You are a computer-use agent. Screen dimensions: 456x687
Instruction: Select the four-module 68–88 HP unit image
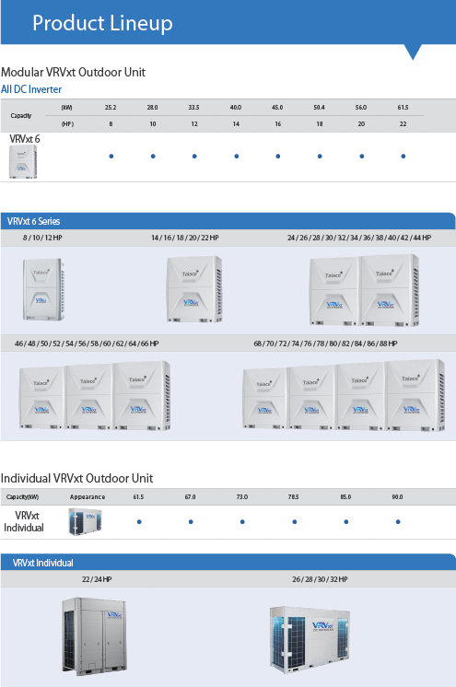pos(344,396)
